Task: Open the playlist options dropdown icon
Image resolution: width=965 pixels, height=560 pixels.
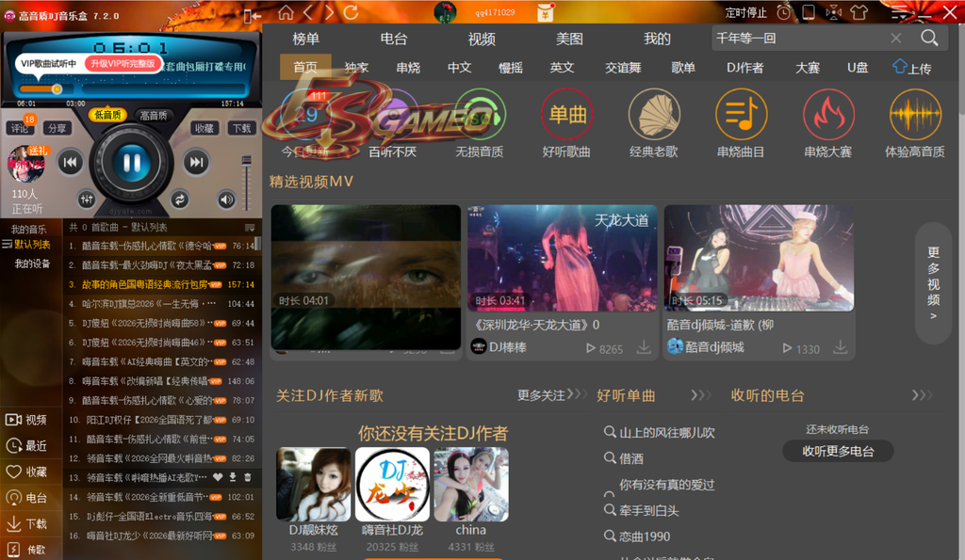Action: point(250,228)
